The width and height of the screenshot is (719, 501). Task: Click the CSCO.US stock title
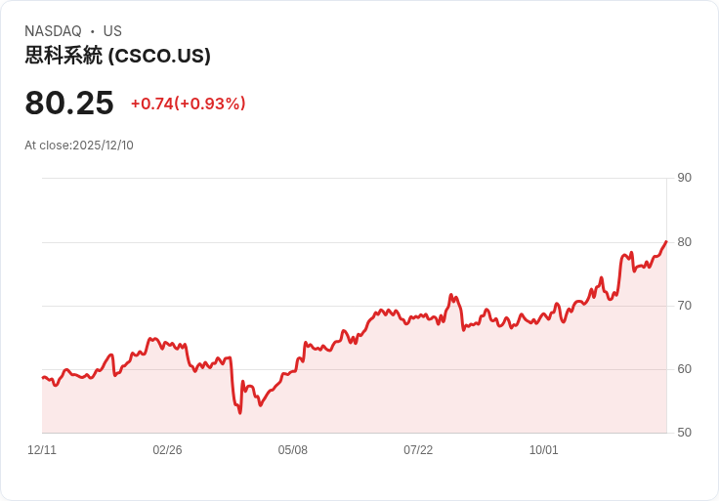[117, 56]
